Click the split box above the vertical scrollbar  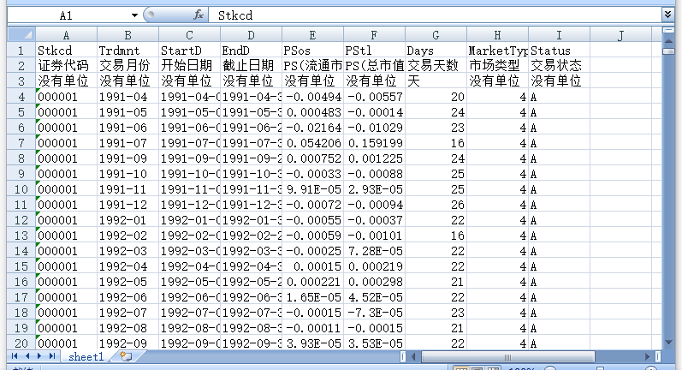668,30
